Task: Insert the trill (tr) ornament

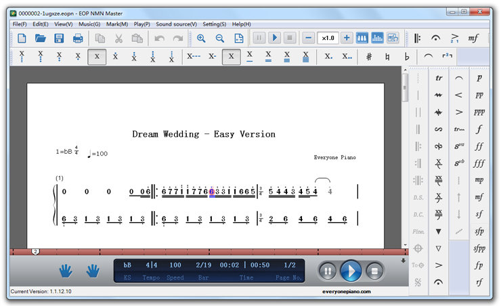Action: coord(439,78)
